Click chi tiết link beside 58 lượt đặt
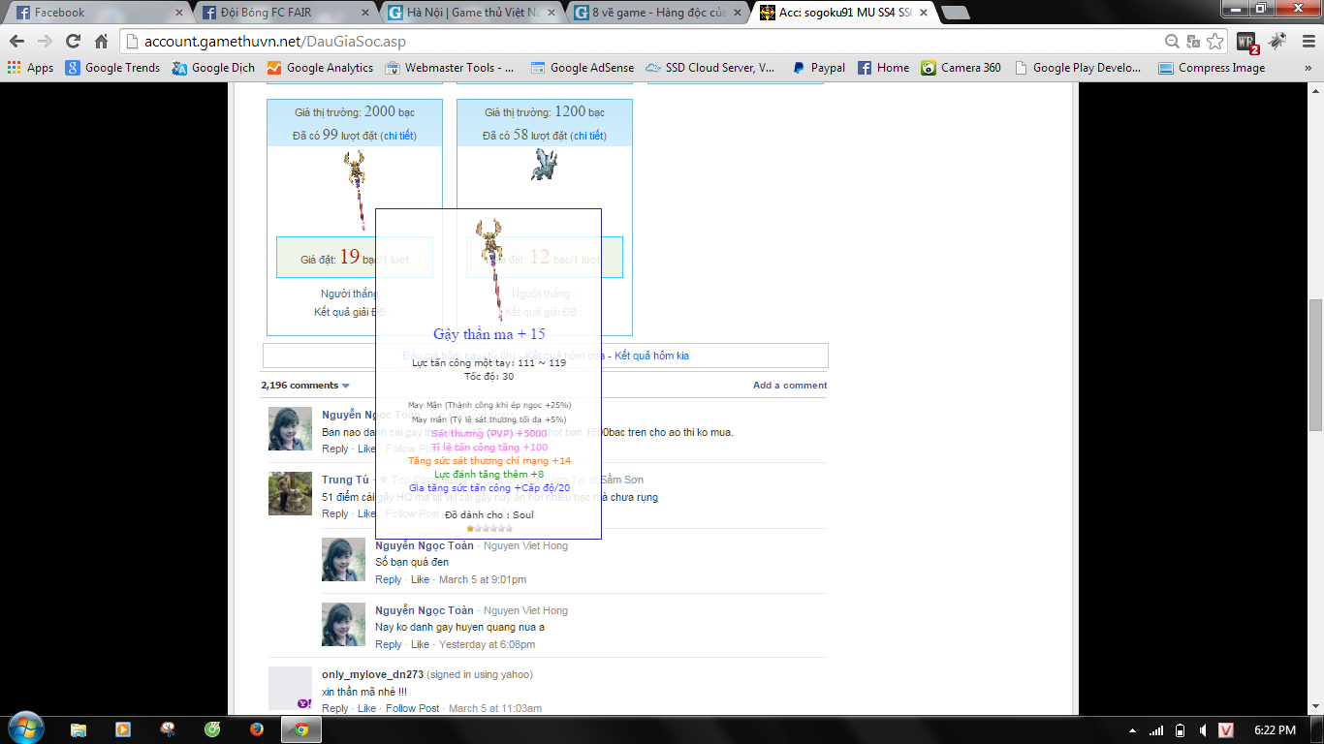The width and height of the screenshot is (1324, 744). click(588, 136)
